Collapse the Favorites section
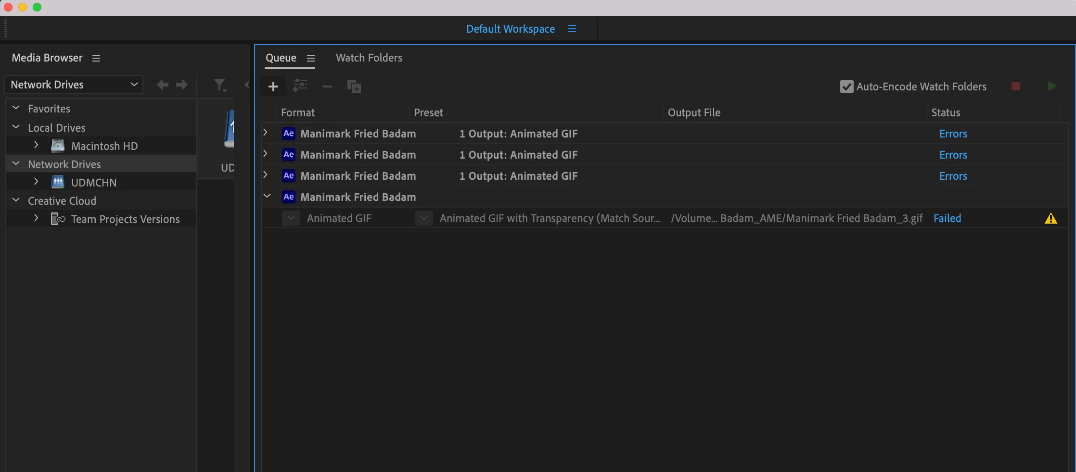 point(16,108)
